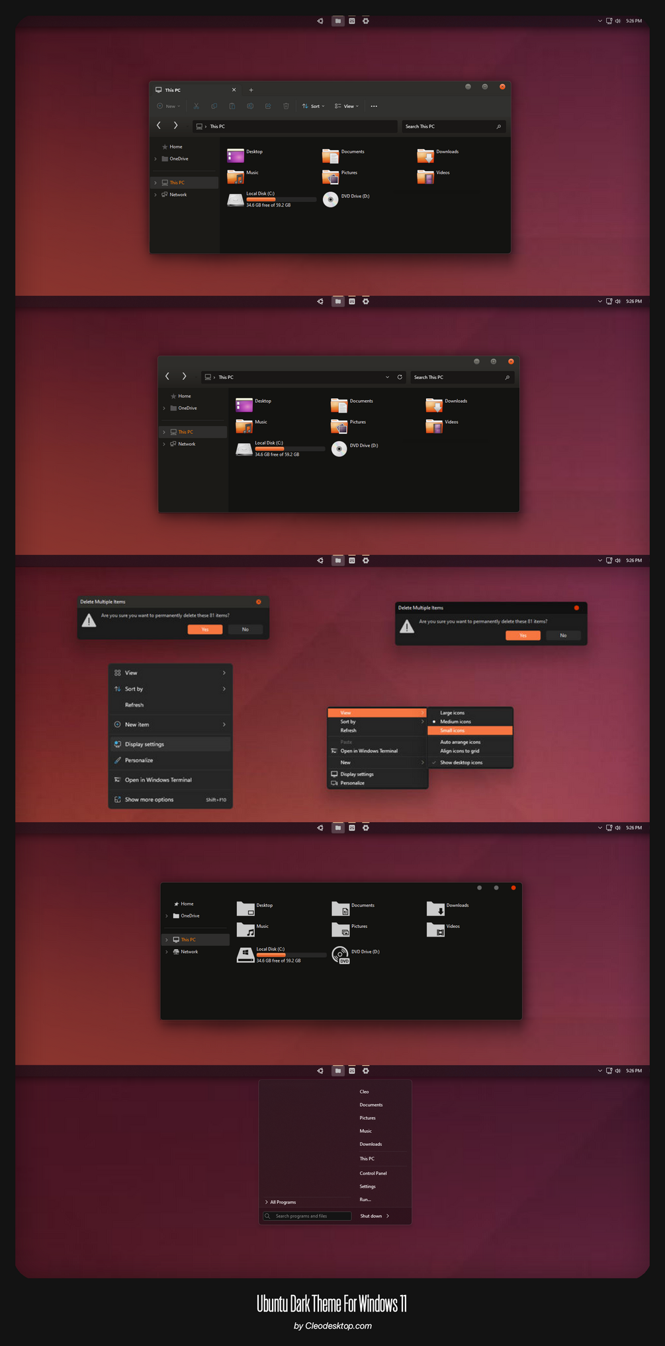This screenshot has height=1346, width=665.
Task: Open Cleo user folder in Start menu
Action: 364,1092
